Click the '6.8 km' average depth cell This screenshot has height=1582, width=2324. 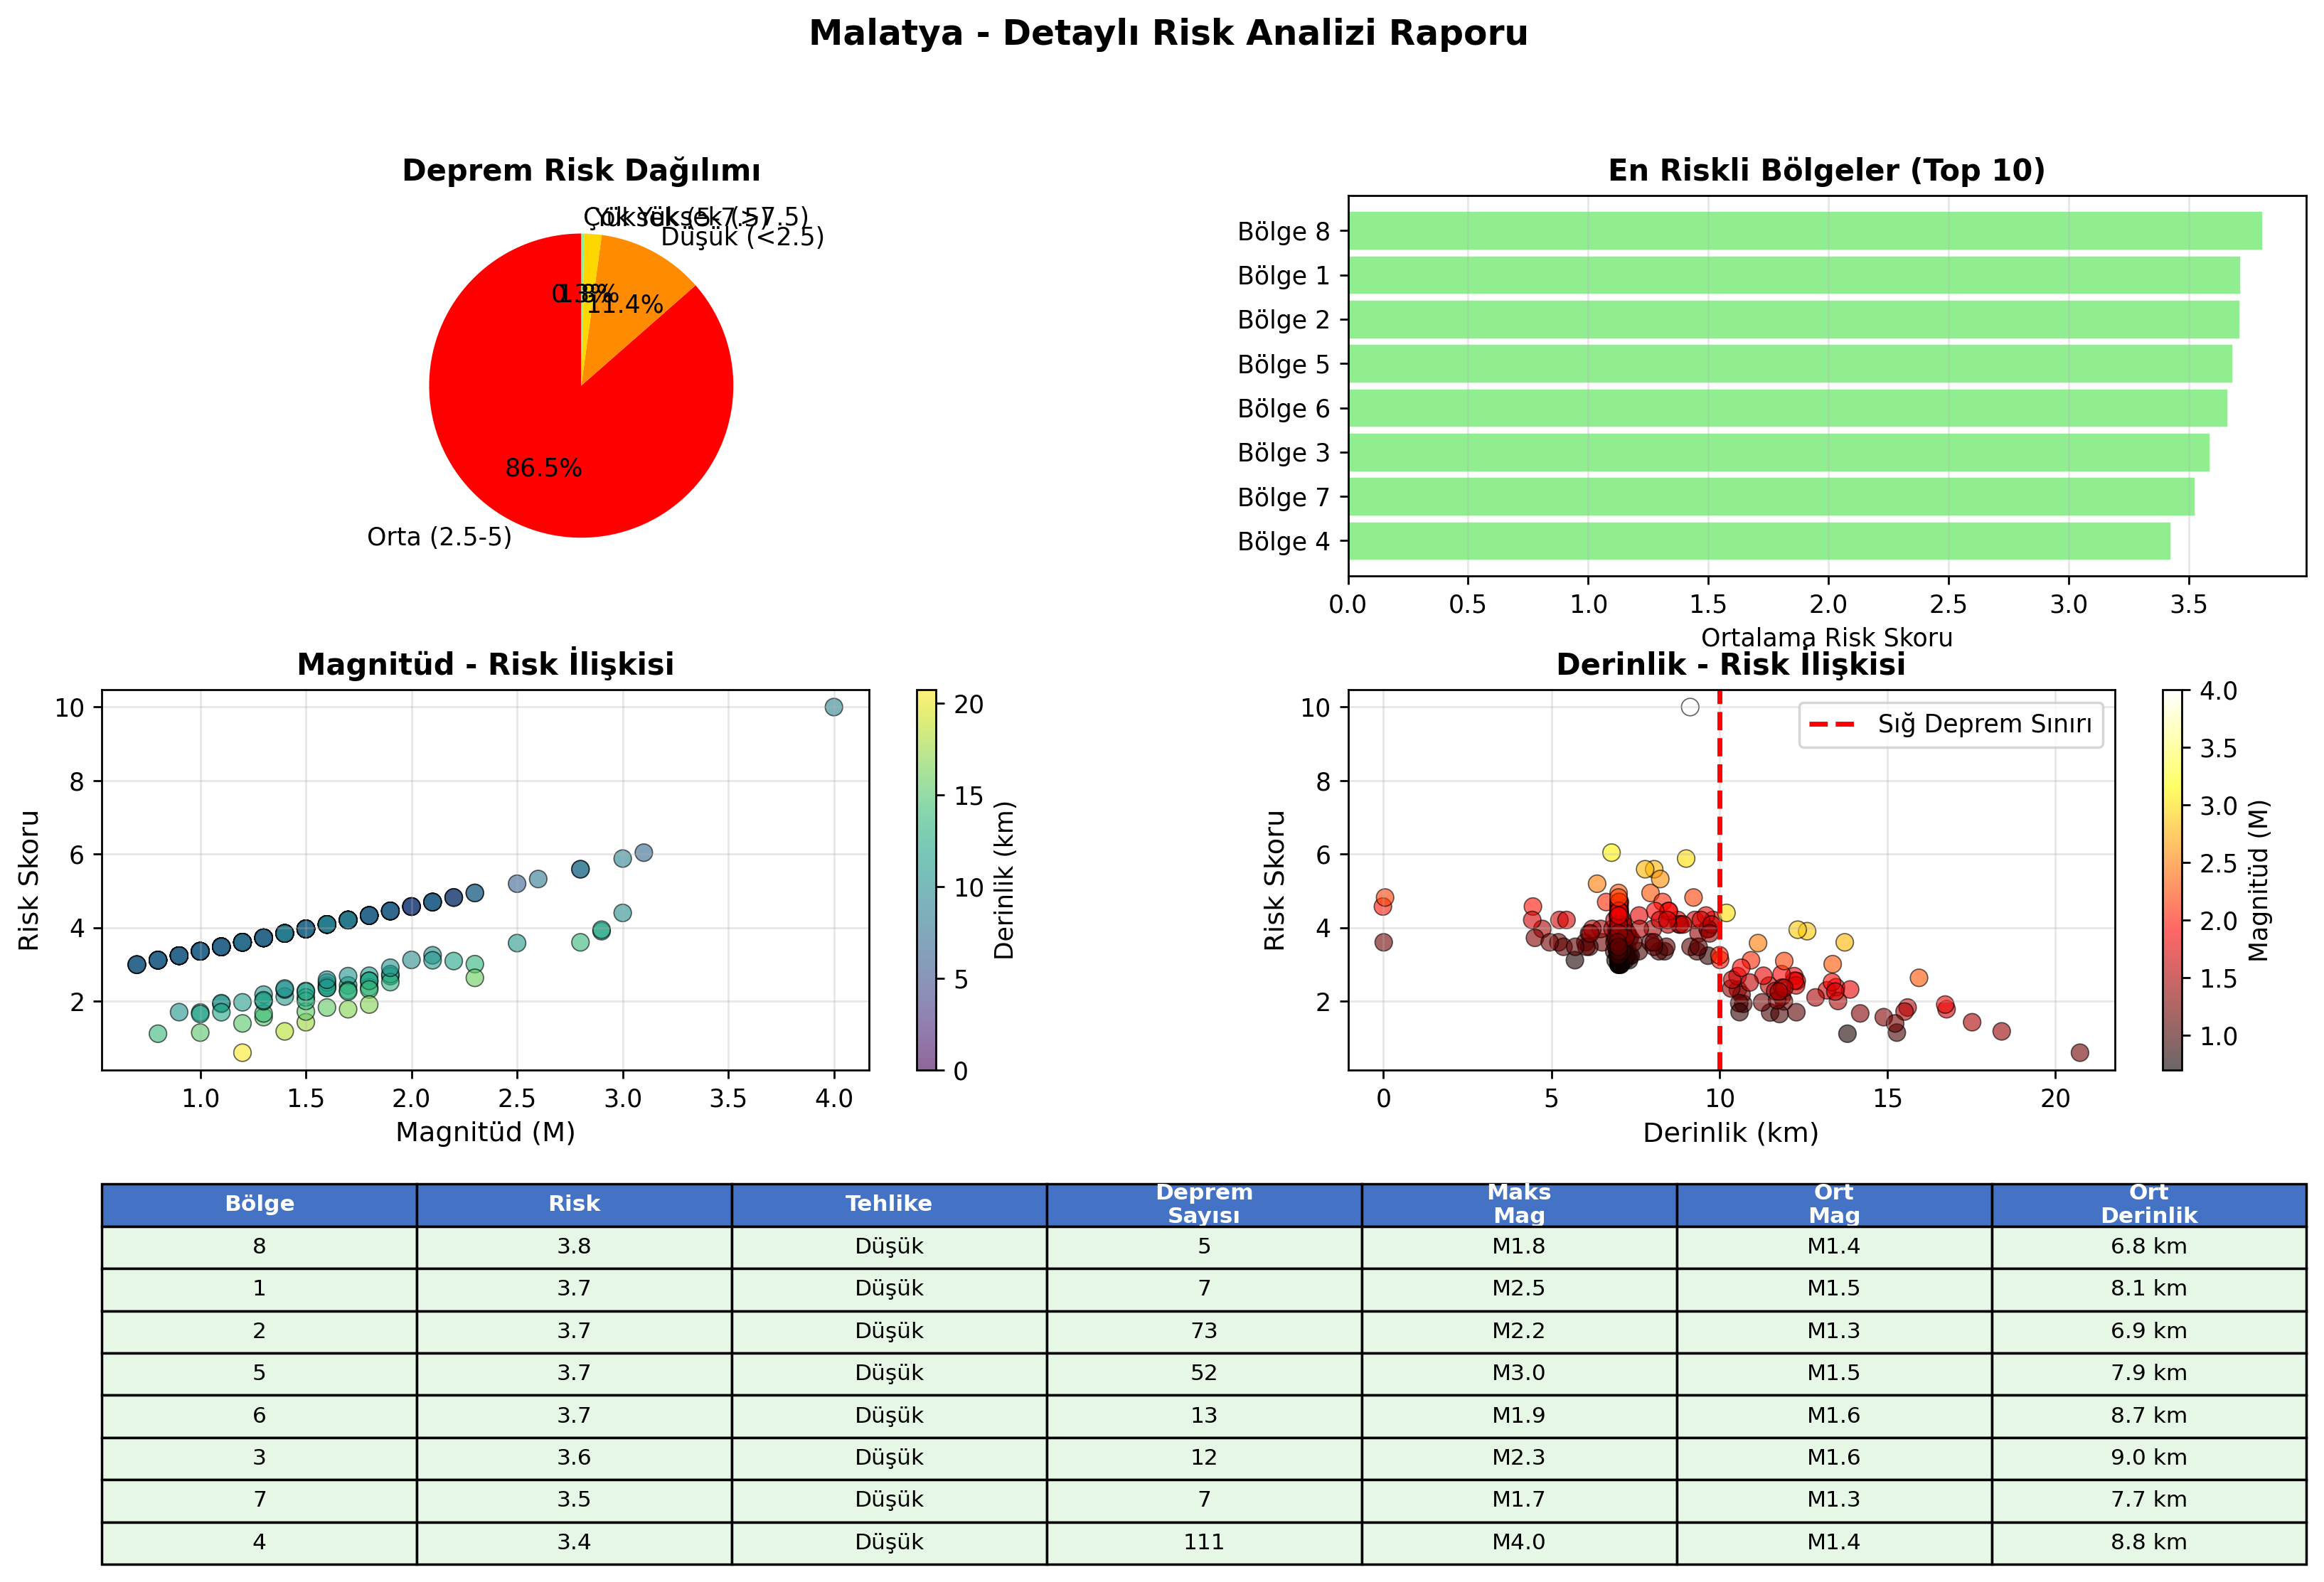point(2149,1247)
